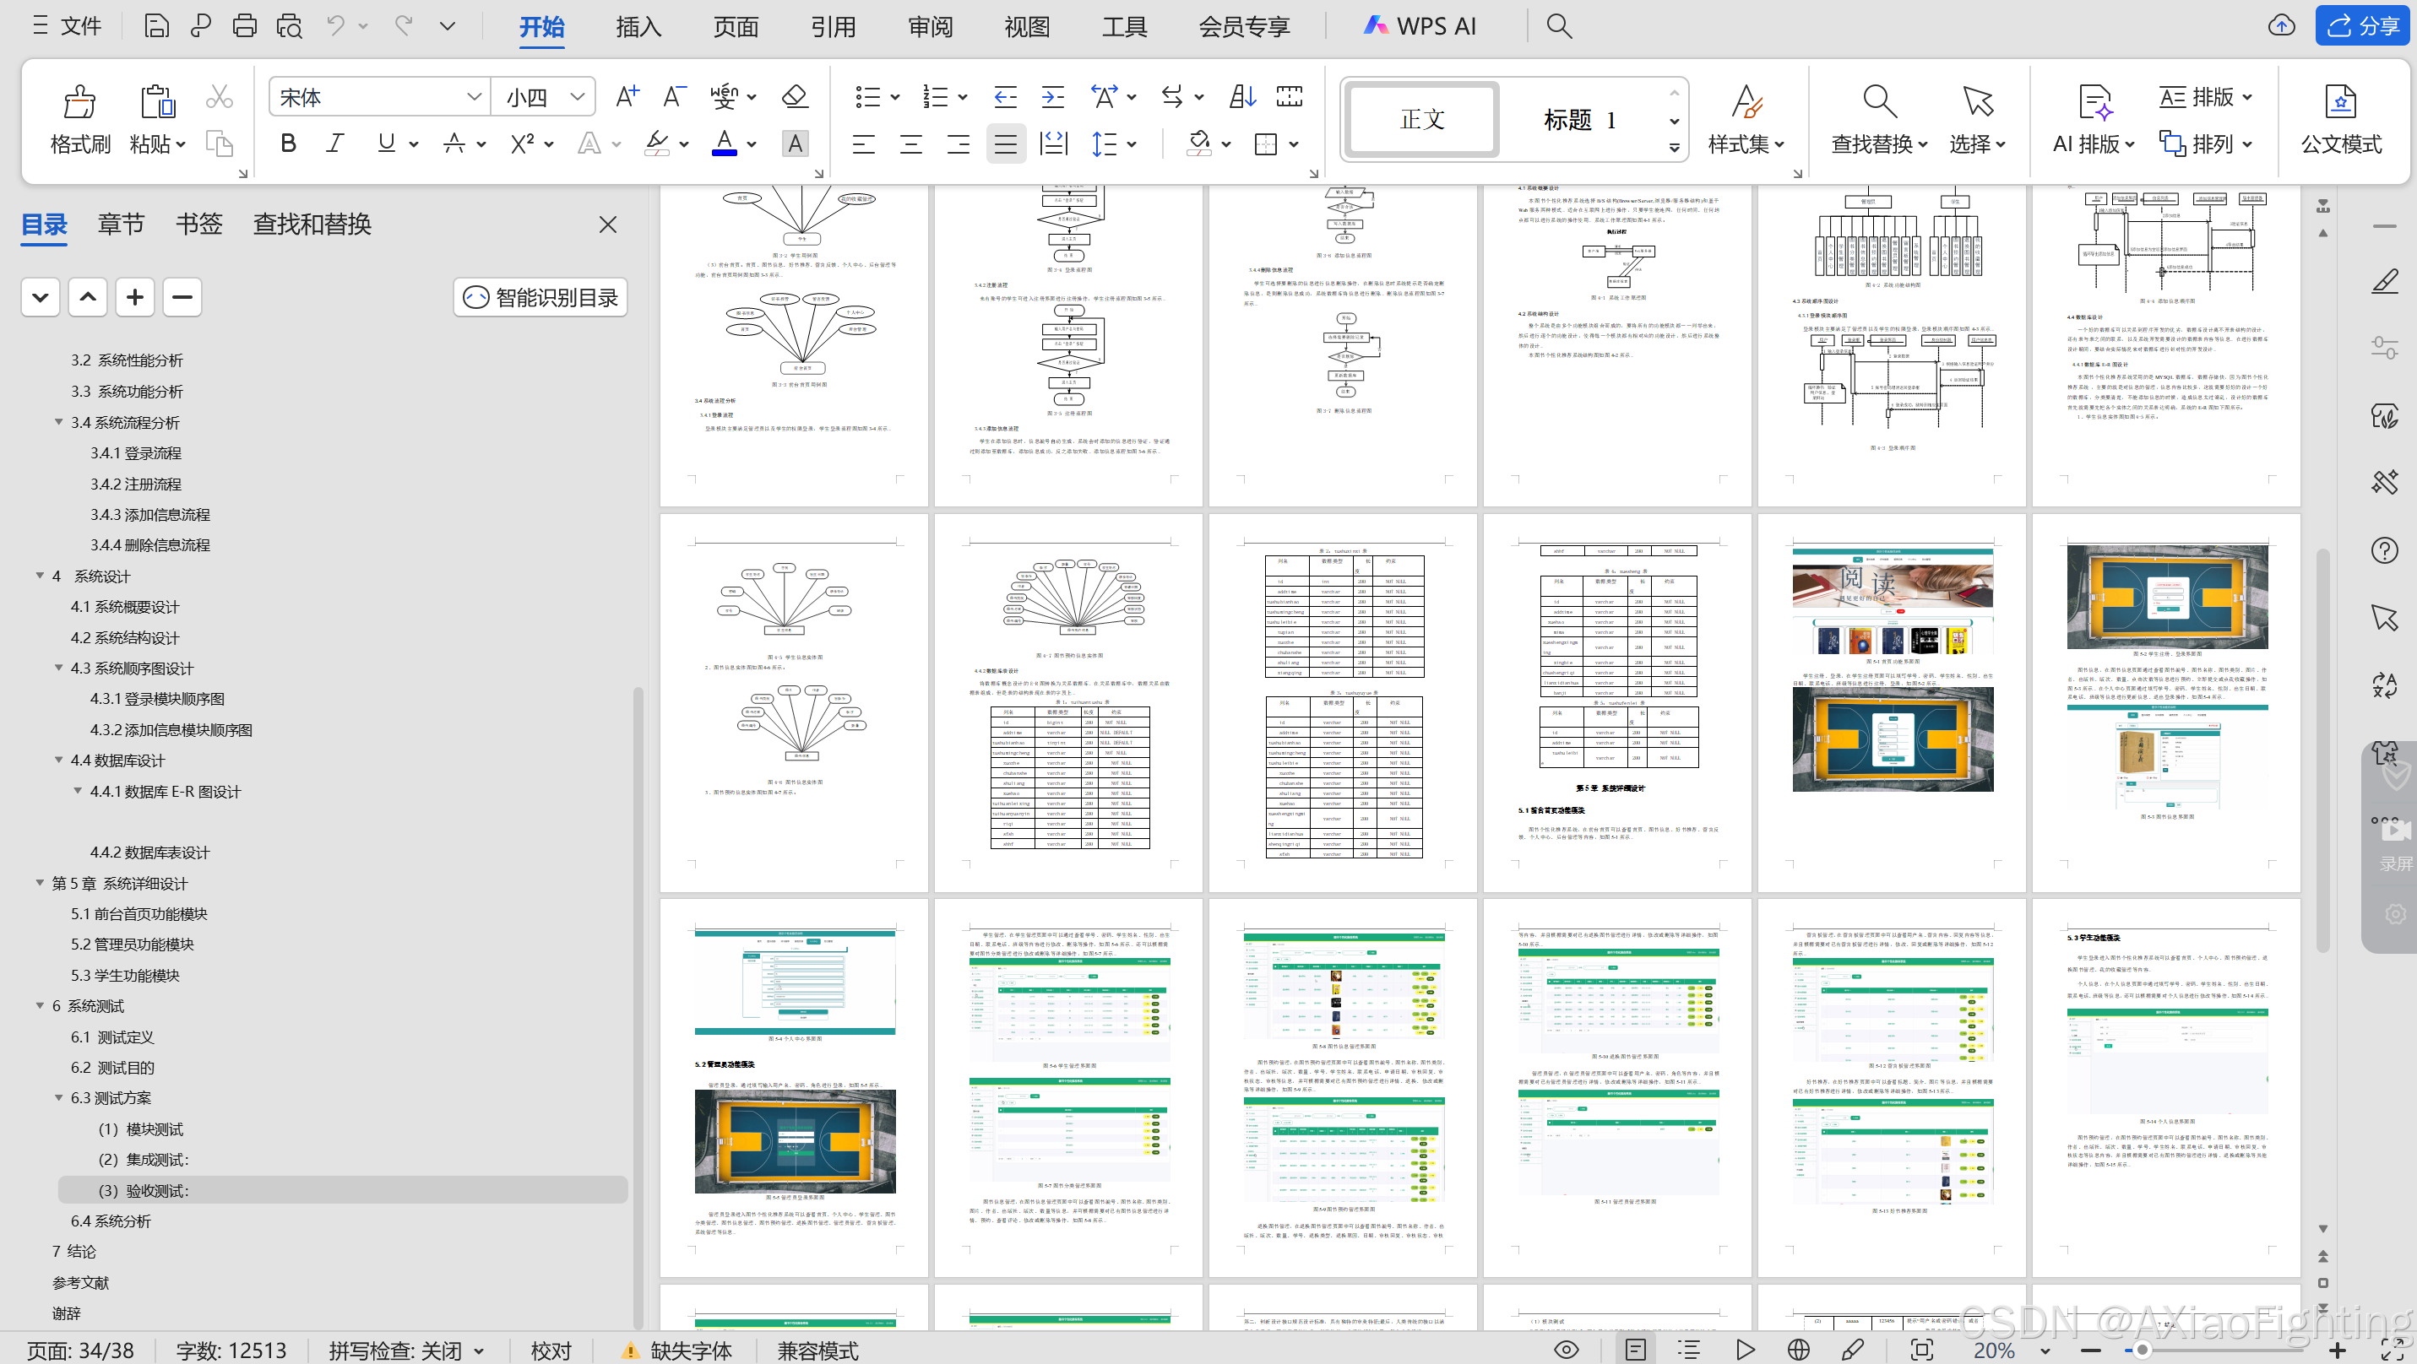Decrease paragraph indent
The height and width of the screenshot is (1364, 2417).
coord(1005,96)
